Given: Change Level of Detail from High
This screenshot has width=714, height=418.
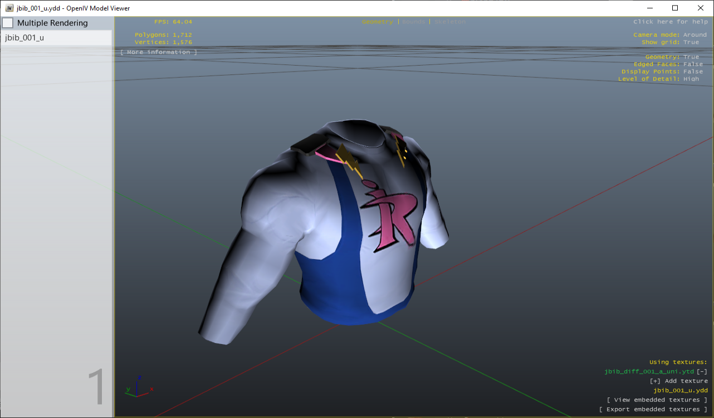Looking at the screenshot, I should pos(691,79).
